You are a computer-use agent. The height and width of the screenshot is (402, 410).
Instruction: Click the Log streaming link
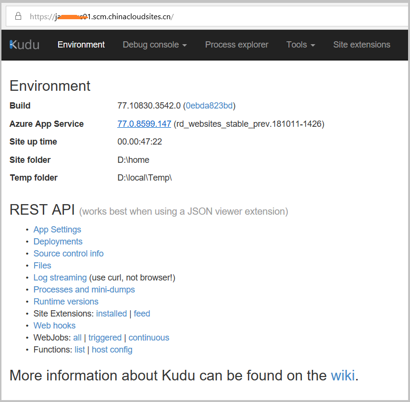60,278
